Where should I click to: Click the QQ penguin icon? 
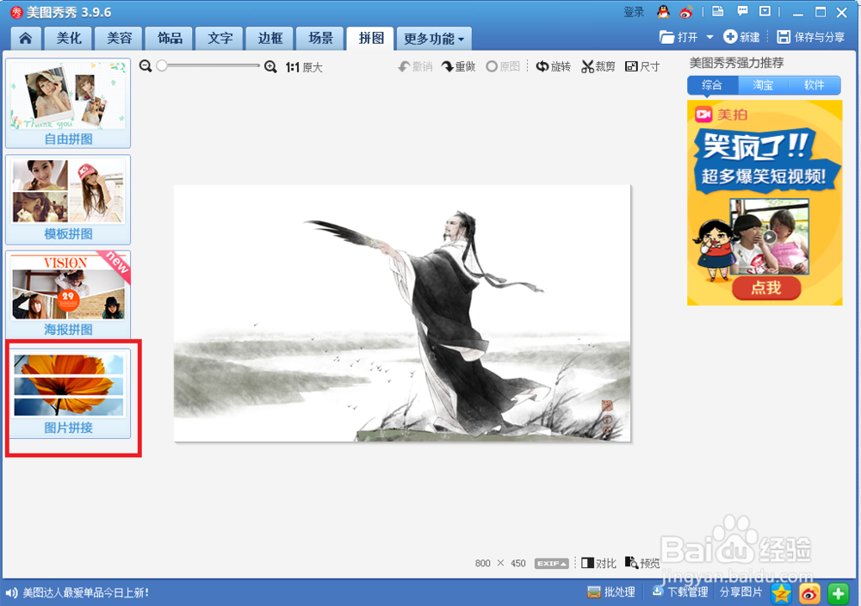coord(663,11)
